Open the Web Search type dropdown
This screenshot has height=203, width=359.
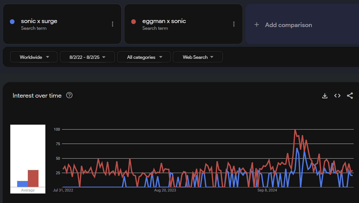[198, 57]
